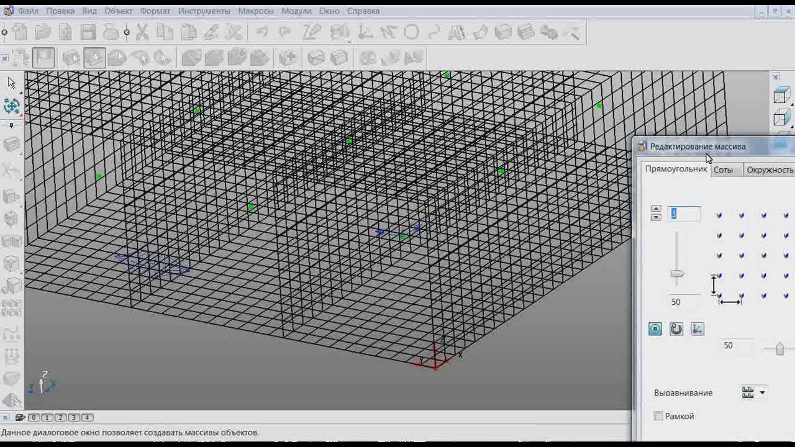Toggle the axes mode button in dialog

pyautogui.click(x=697, y=329)
